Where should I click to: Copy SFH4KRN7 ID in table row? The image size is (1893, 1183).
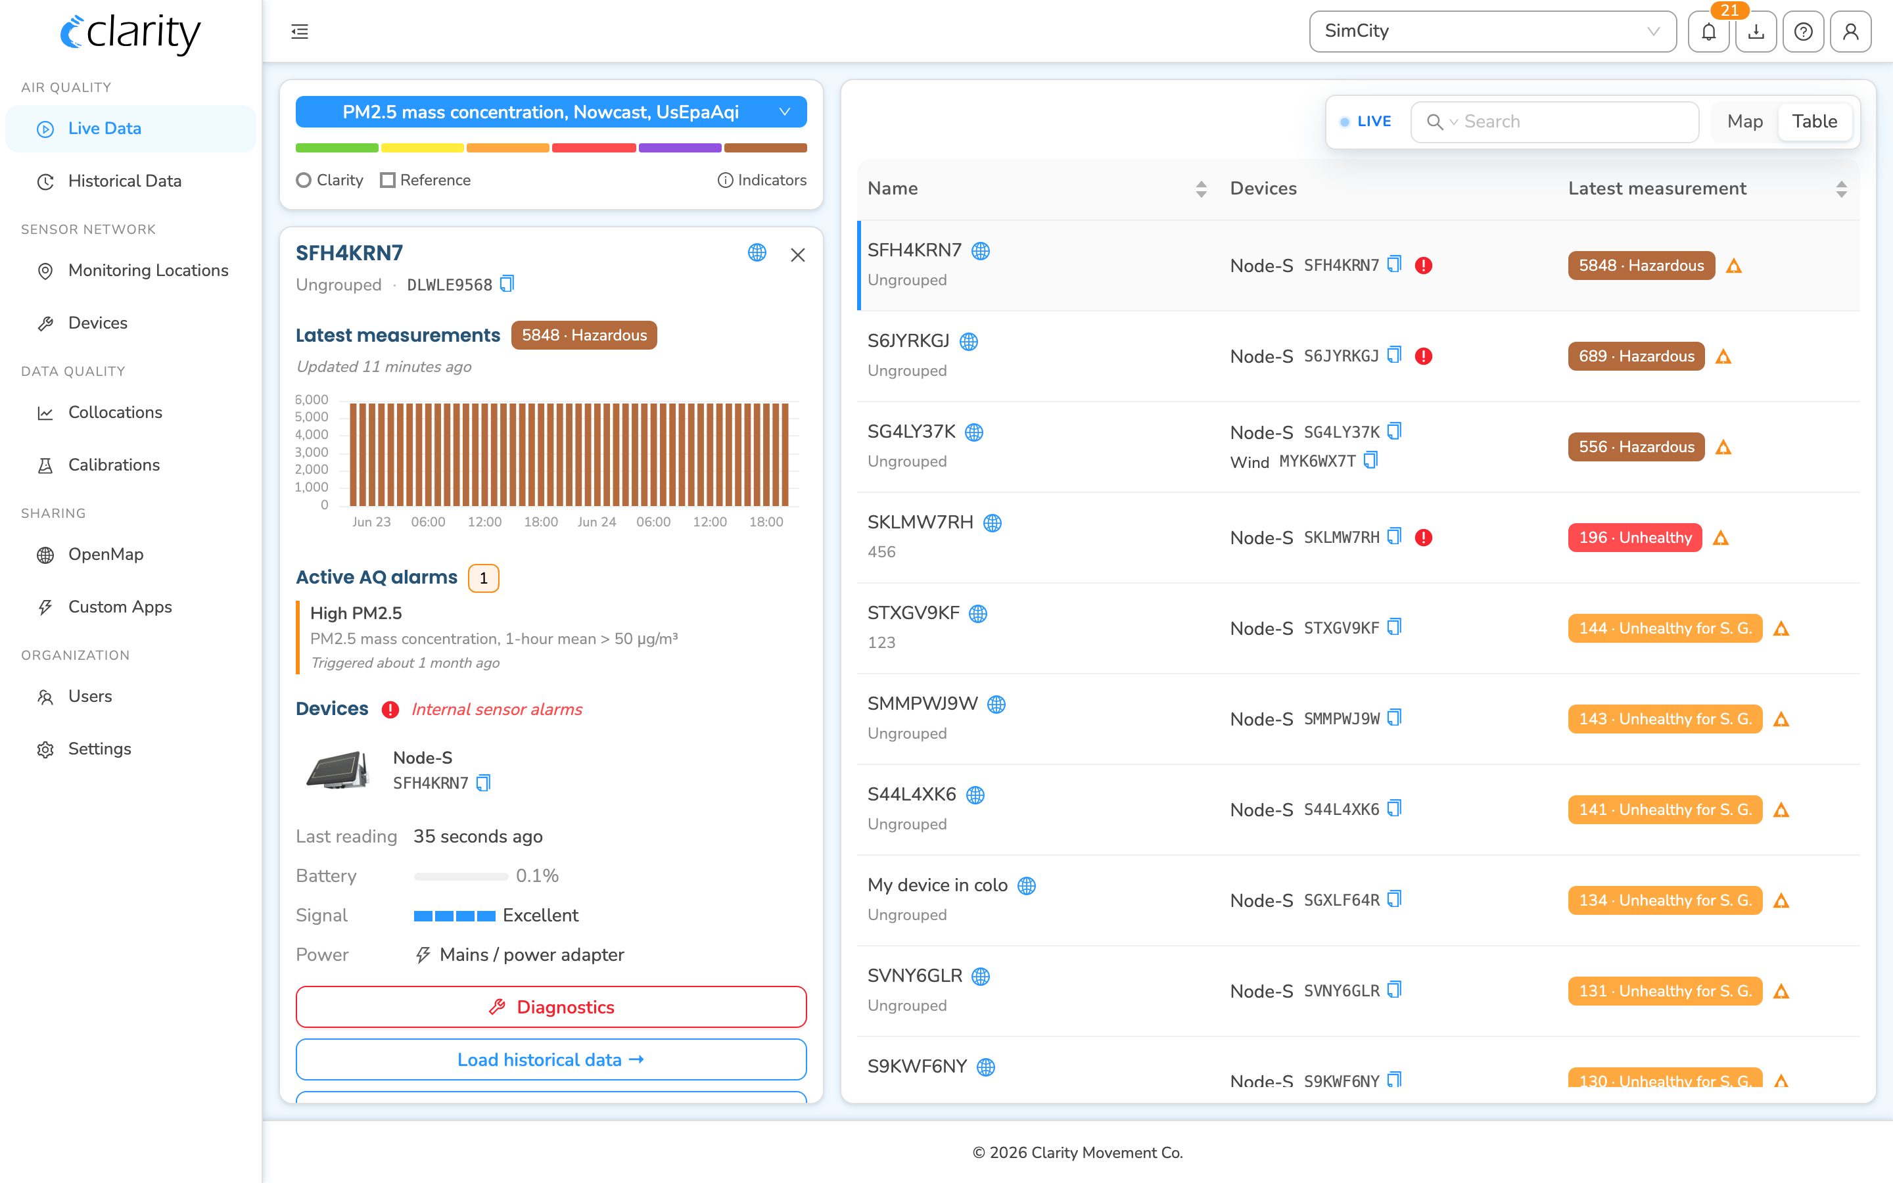(x=1394, y=264)
